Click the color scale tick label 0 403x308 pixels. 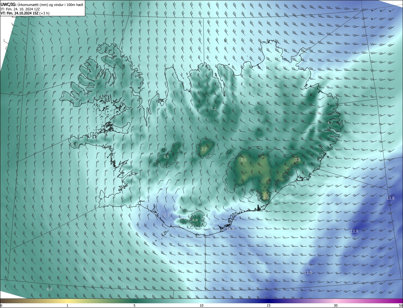[1, 305]
